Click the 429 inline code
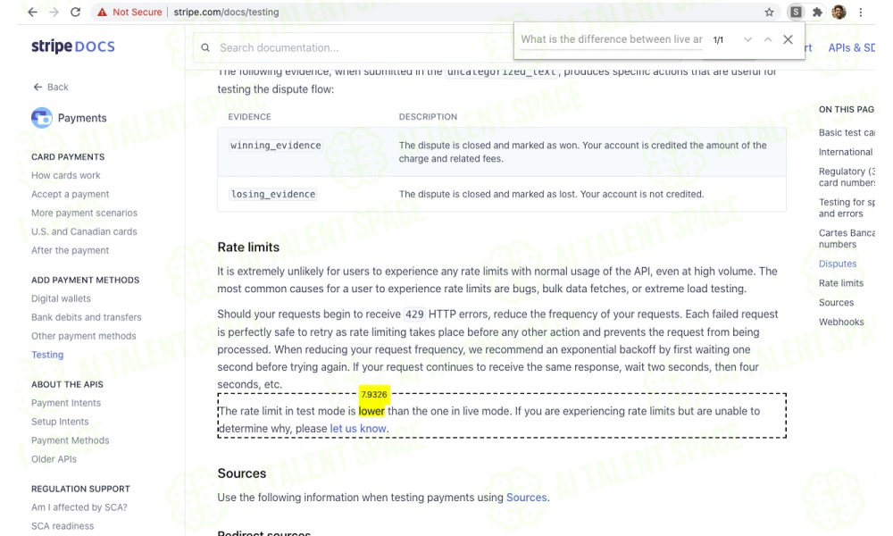The height and width of the screenshot is (536, 893). click(414, 314)
